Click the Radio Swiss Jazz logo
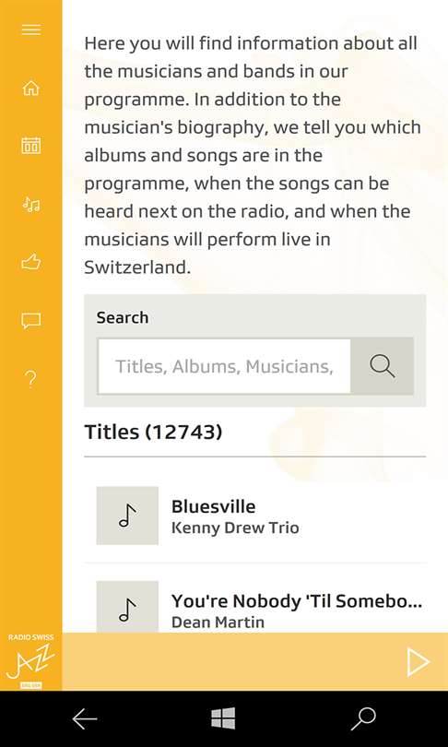The width and height of the screenshot is (448, 747). 31,661
